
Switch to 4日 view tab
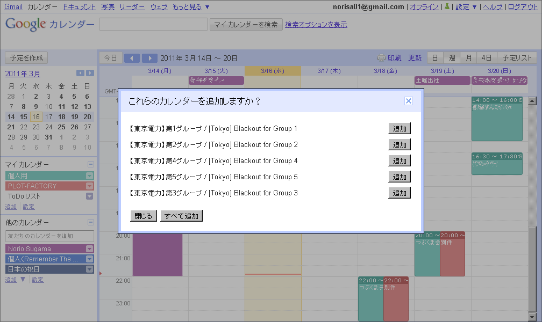coord(487,57)
